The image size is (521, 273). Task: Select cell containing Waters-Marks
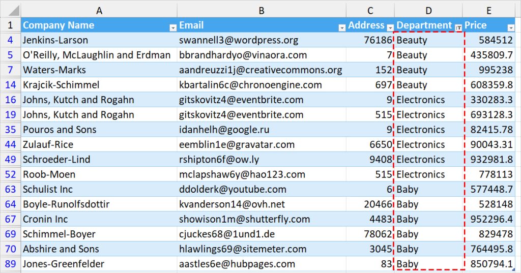pyautogui.click(x=99, y=70)
